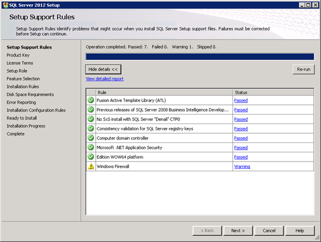This screenshot has height=242, width=321.
Task: Click green check icon for registry keys consistency rule
Action: [91, 129]
